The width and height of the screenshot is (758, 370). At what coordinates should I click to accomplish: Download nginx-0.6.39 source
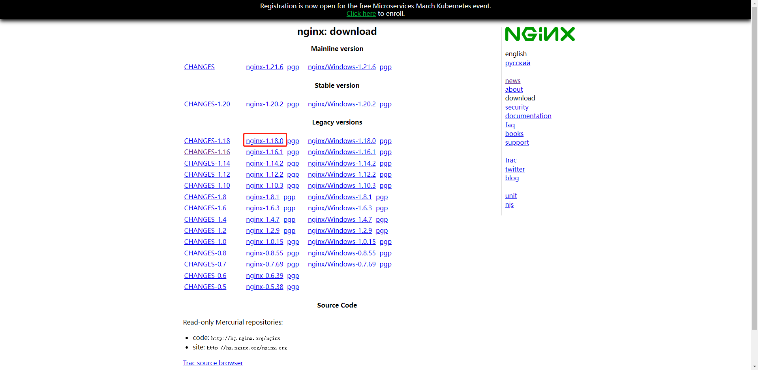(x=265, y=276)
